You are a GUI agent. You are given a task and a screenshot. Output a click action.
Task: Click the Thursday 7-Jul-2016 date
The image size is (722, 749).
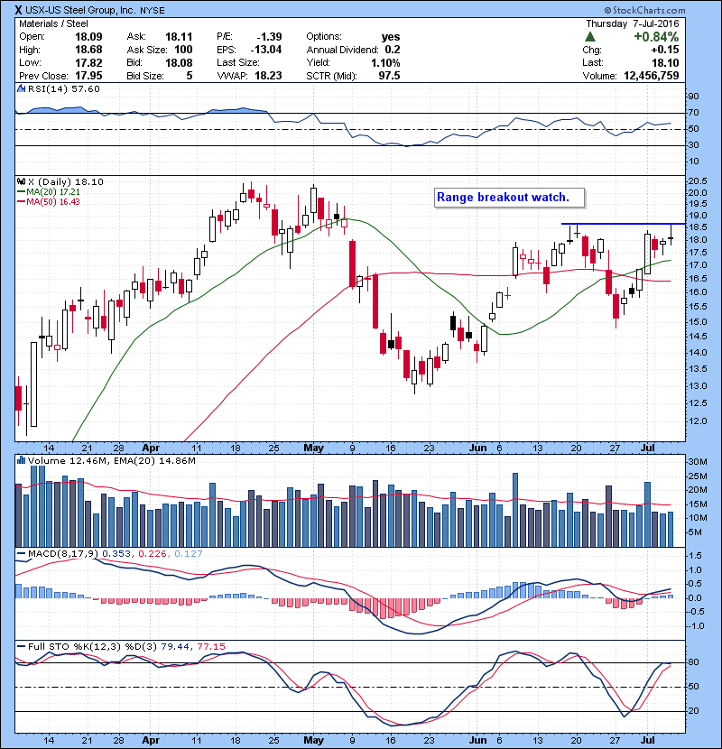point(633,23)
